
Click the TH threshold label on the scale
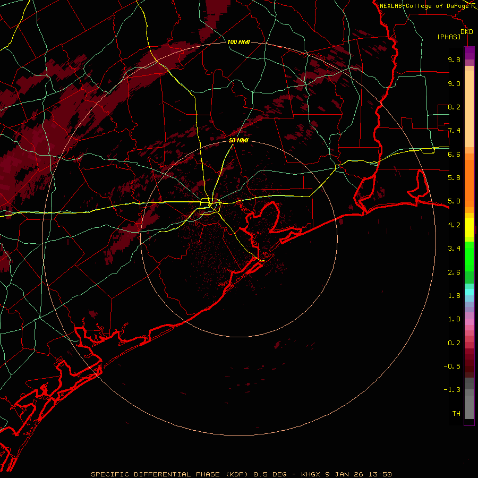click(456, 414)
